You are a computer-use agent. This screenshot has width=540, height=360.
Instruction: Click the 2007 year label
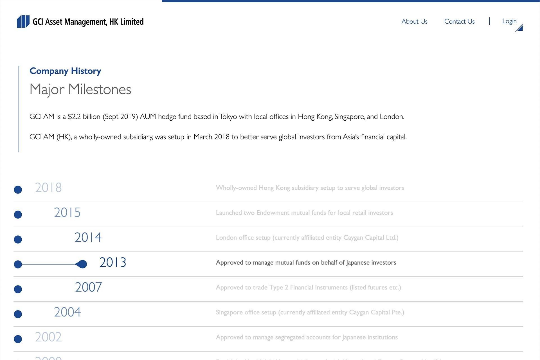click(x=88, y=287)
